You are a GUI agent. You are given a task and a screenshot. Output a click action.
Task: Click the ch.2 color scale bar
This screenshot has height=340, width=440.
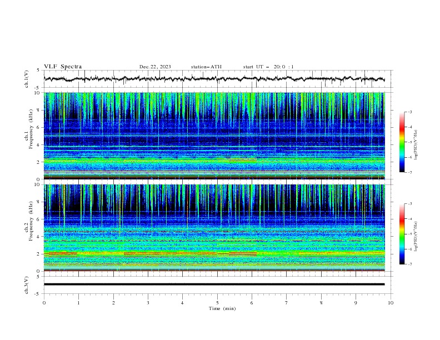tap(402, 234)
